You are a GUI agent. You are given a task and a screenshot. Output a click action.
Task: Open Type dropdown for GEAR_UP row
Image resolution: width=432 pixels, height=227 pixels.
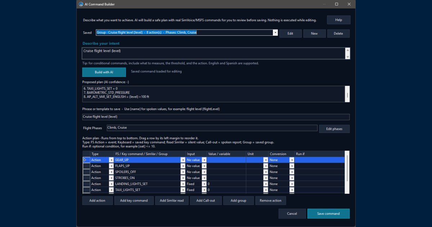click(111, 160)
